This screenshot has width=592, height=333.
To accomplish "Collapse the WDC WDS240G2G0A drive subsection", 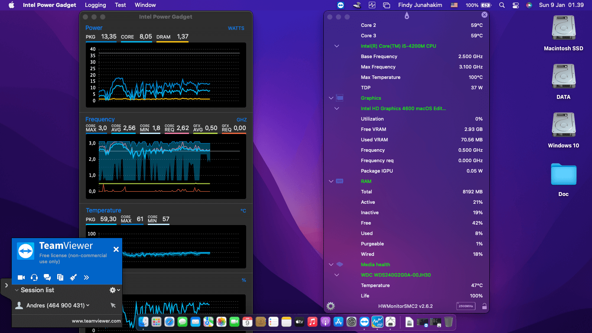I will [x=337, y=275].
